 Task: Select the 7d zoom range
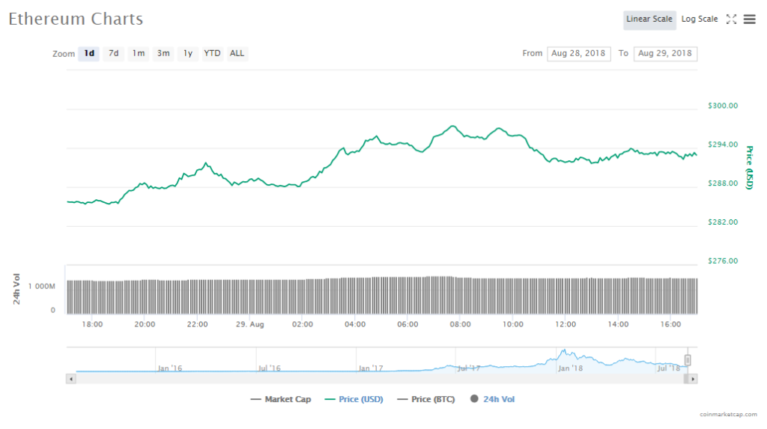113,54
